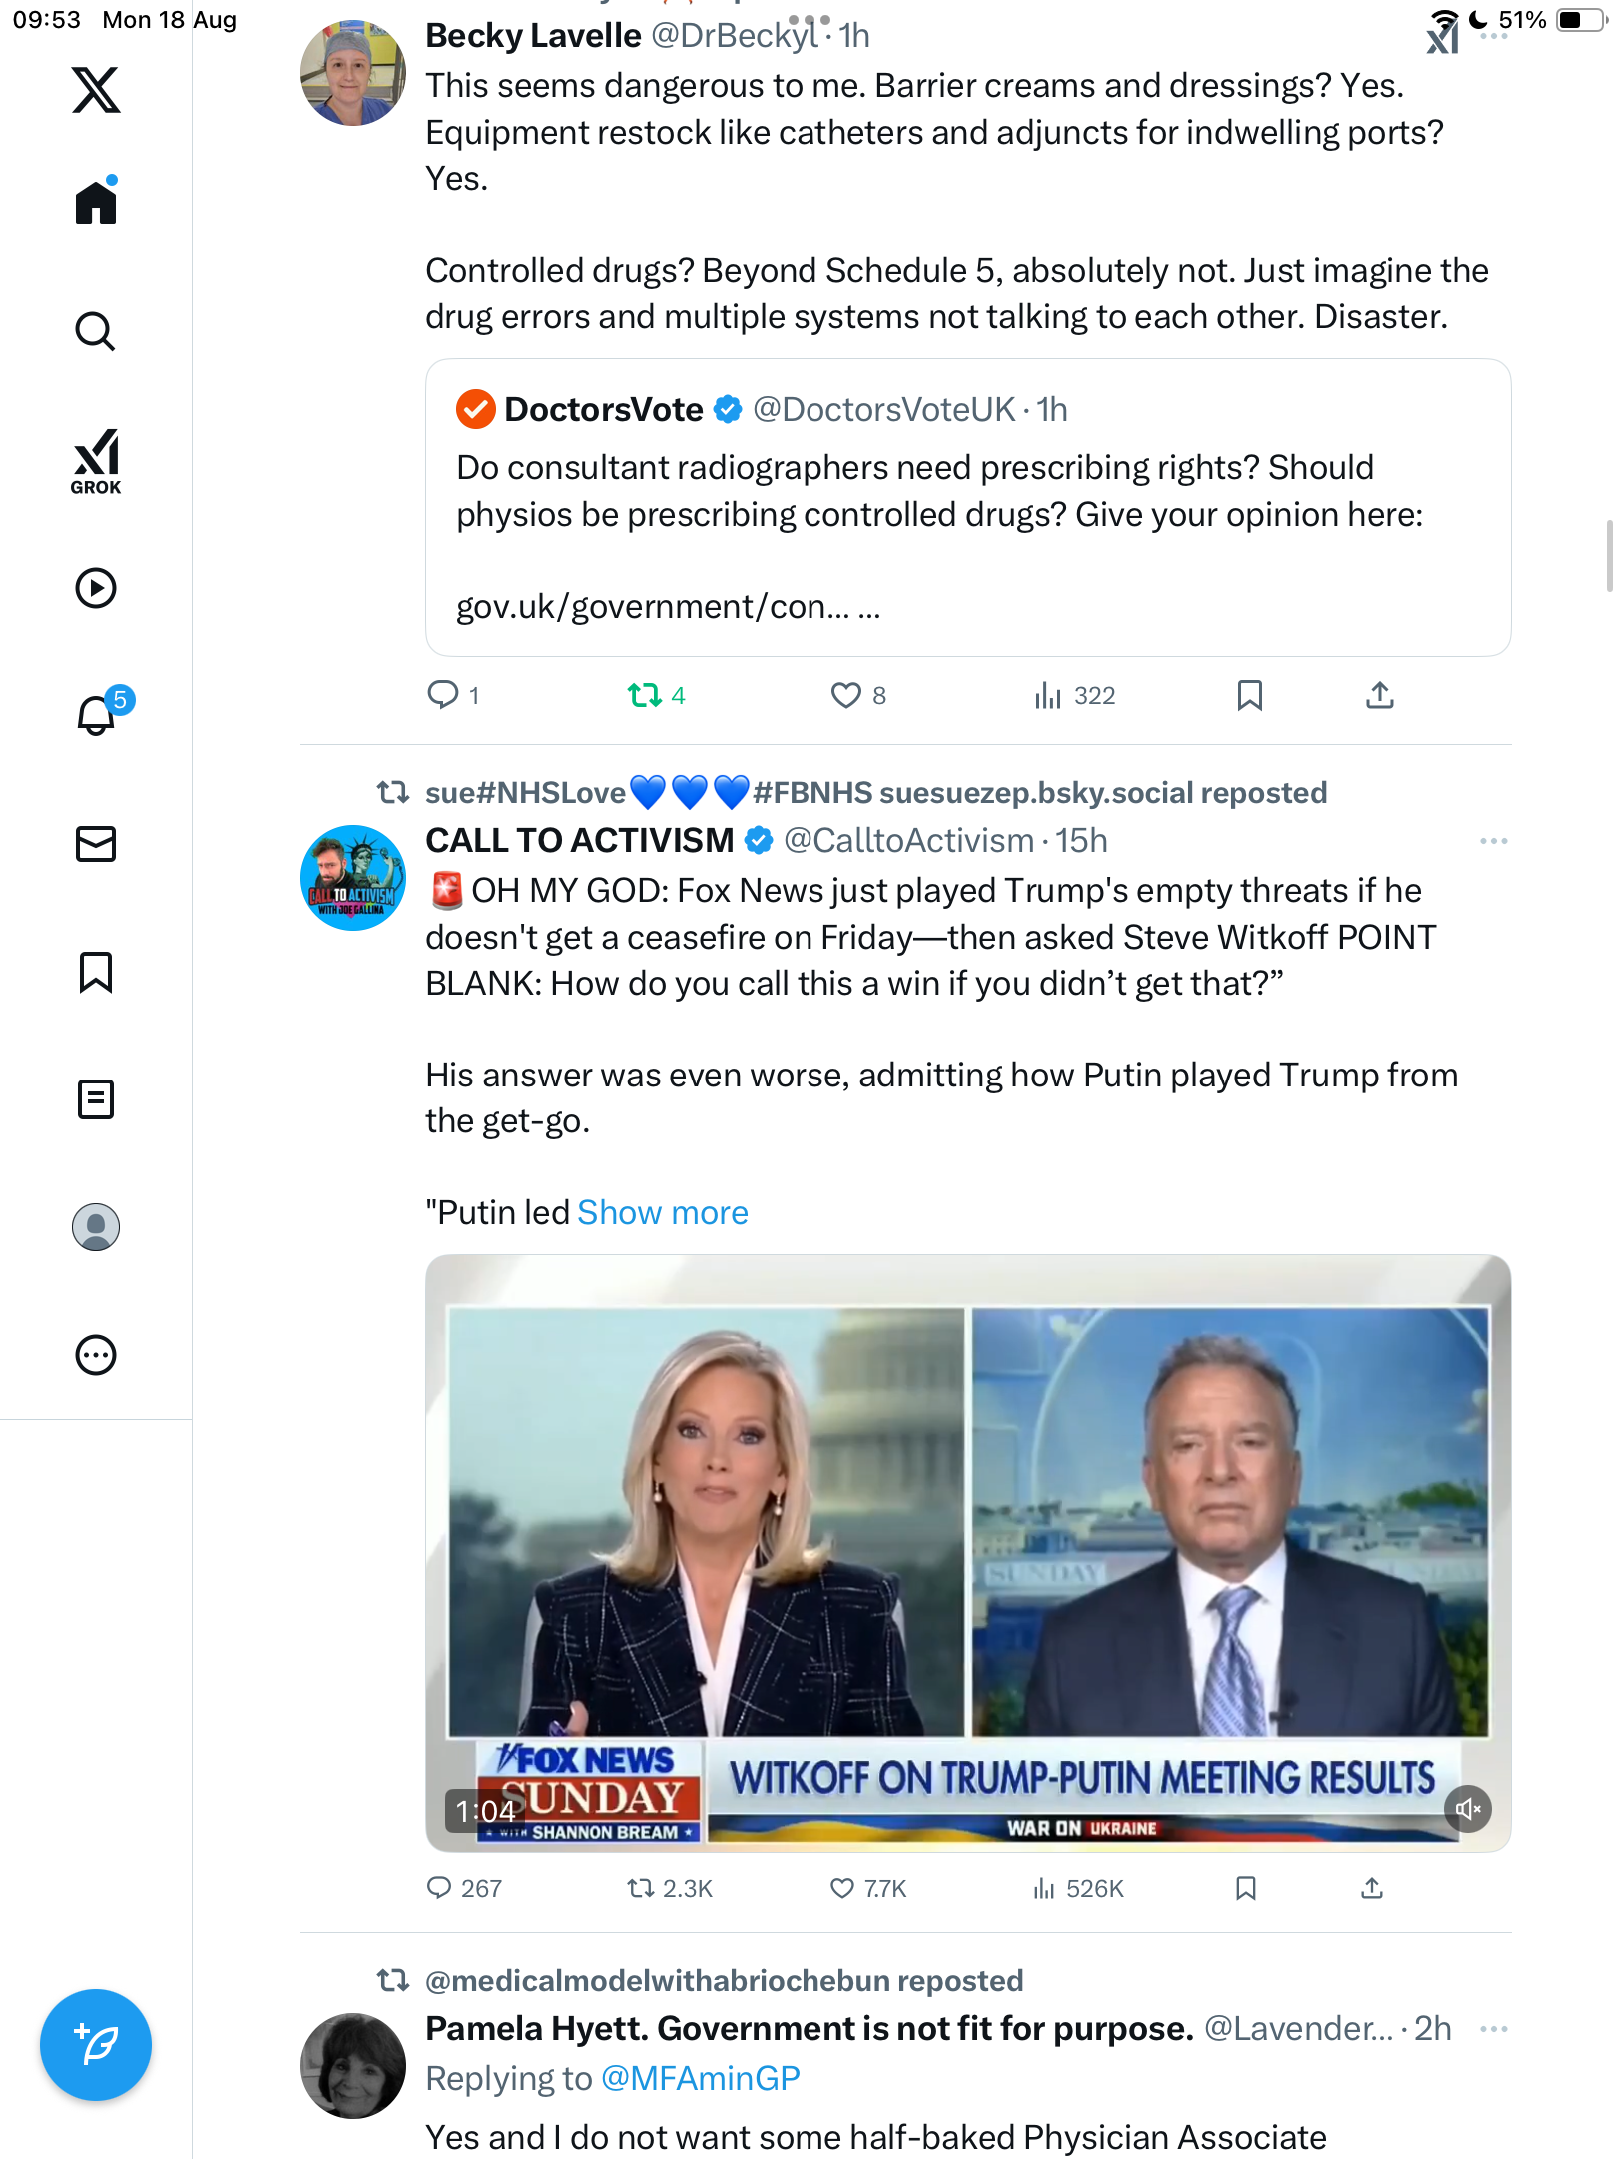Open Messages envelope icon
The image size is (1619, 2159).
(x=96, y=844)
